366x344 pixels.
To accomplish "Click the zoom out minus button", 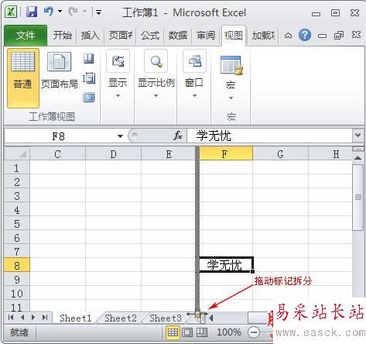I will [254, 332].
